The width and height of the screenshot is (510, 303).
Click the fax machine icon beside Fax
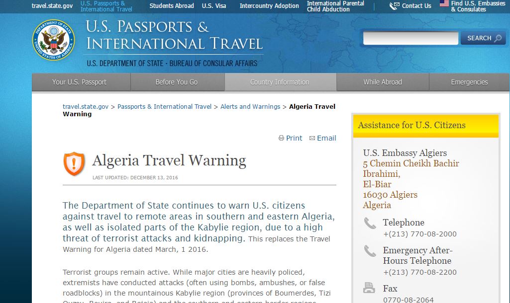369,288
